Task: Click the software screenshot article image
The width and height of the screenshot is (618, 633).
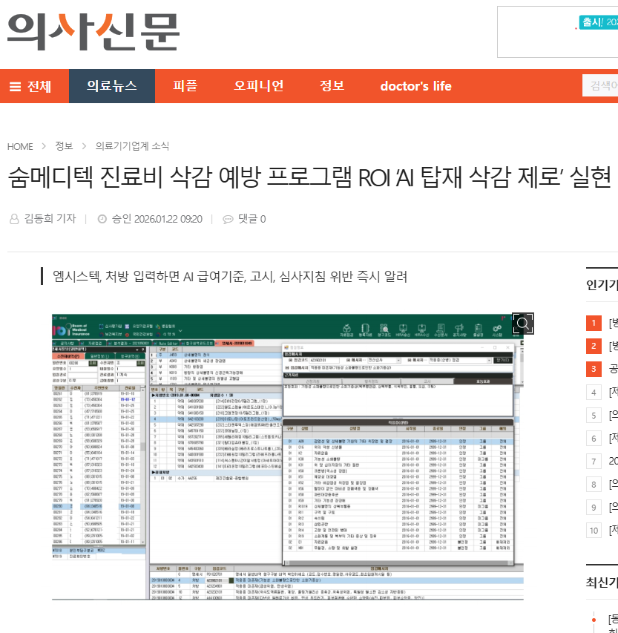Action: [x=288, y=456]
